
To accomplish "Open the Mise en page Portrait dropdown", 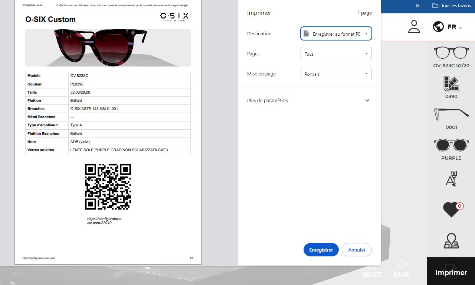I will [336, 74].
